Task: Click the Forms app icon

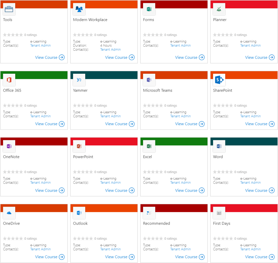Action: [149, 9]
